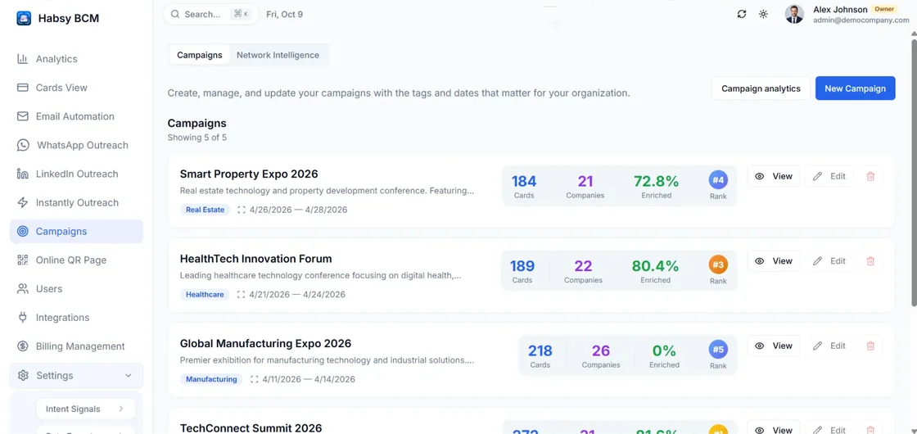View HealthTech Innovation Forum campaign

click(773, 261)
